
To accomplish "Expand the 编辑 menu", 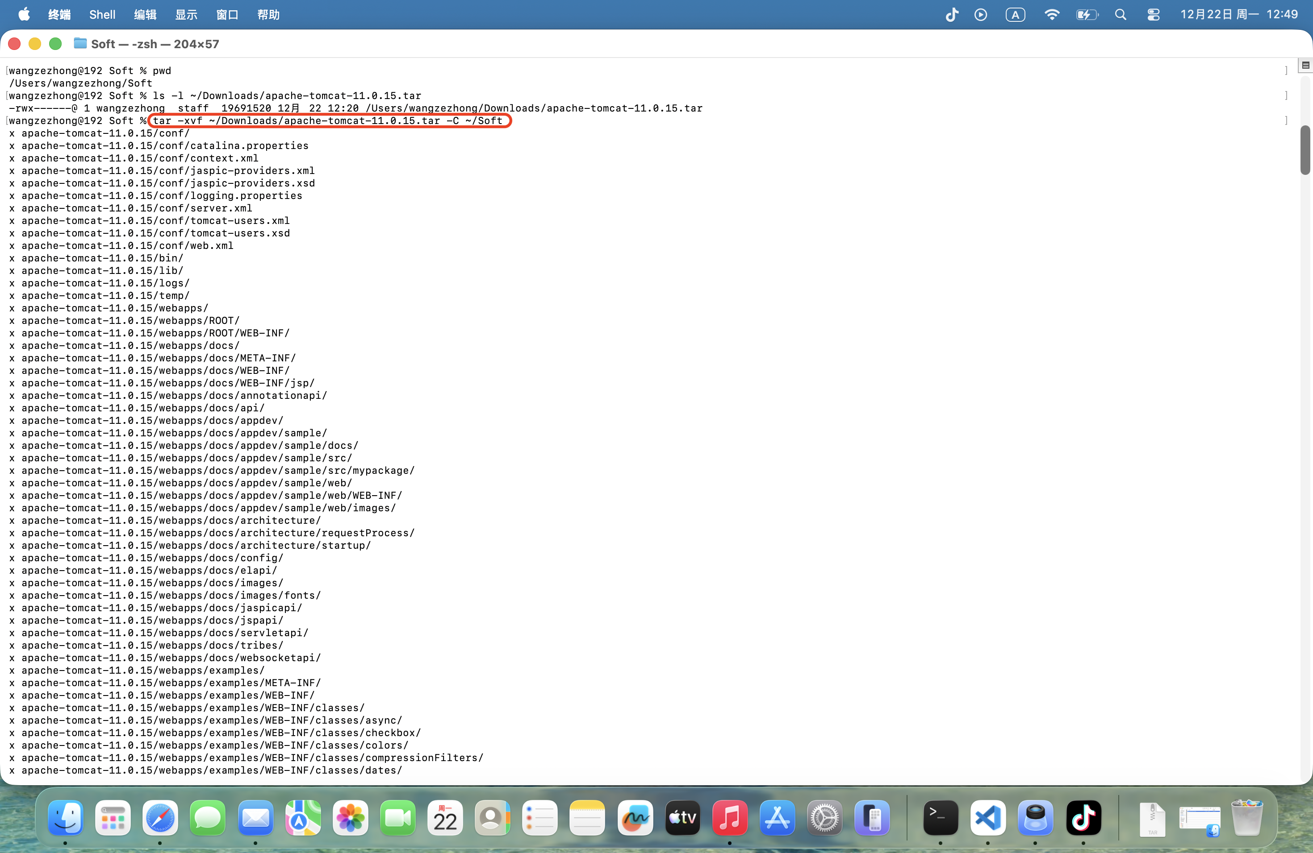I will [145, 15].
